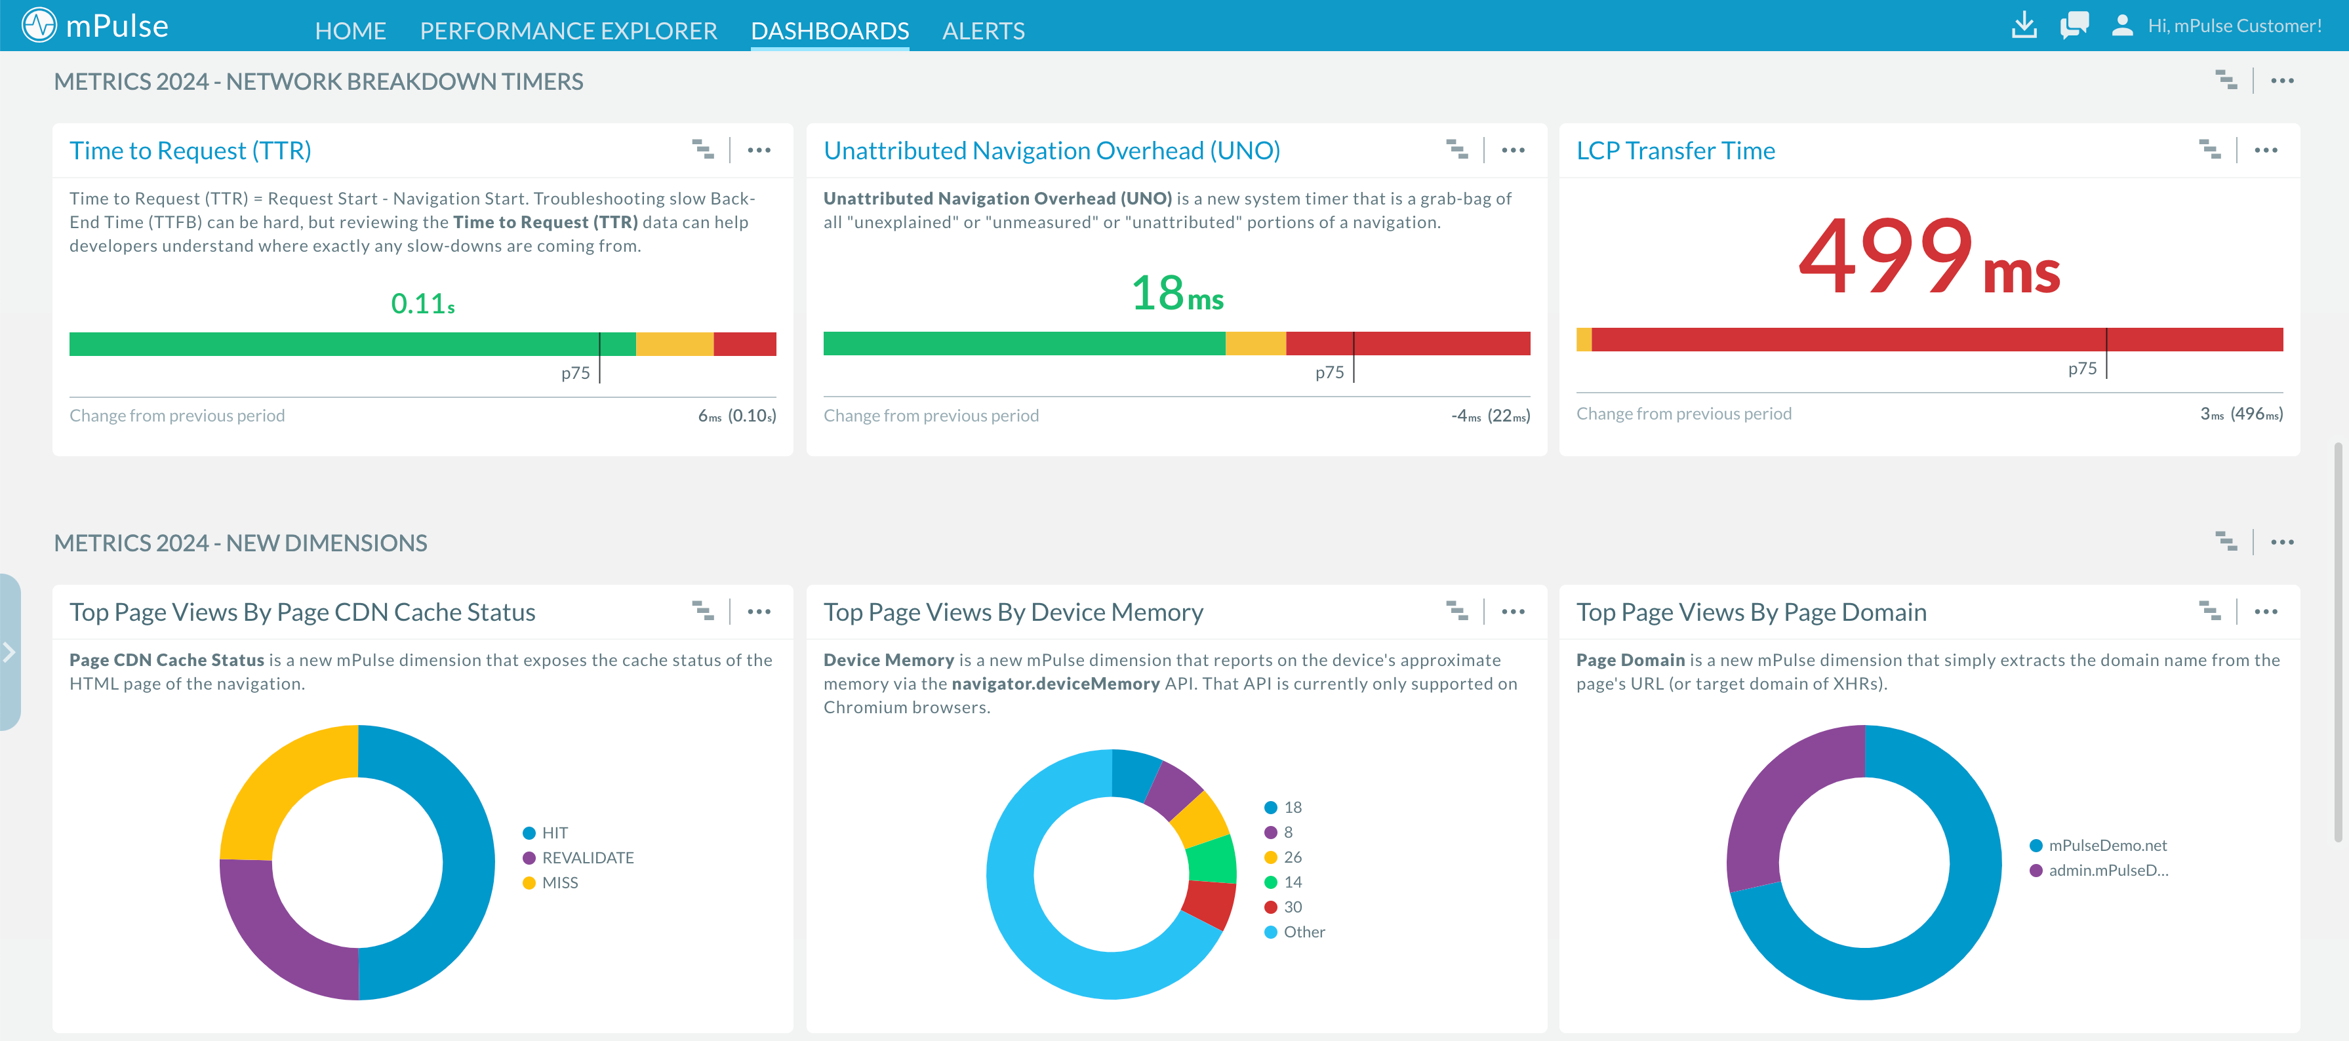Click the drill-down icon beside METRICS 2024 - NEW DIMENSIONS
Screen dimensions: 2349x1041
[x=2227, y=541]
